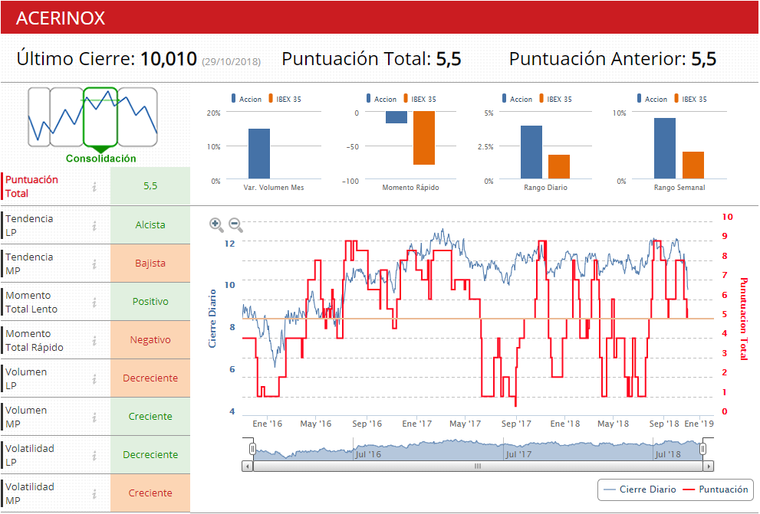Toggle IBEX 35 series in Momento Rápido chart
This screenshot has height=514, width=760.
click(x=419, y=99)
